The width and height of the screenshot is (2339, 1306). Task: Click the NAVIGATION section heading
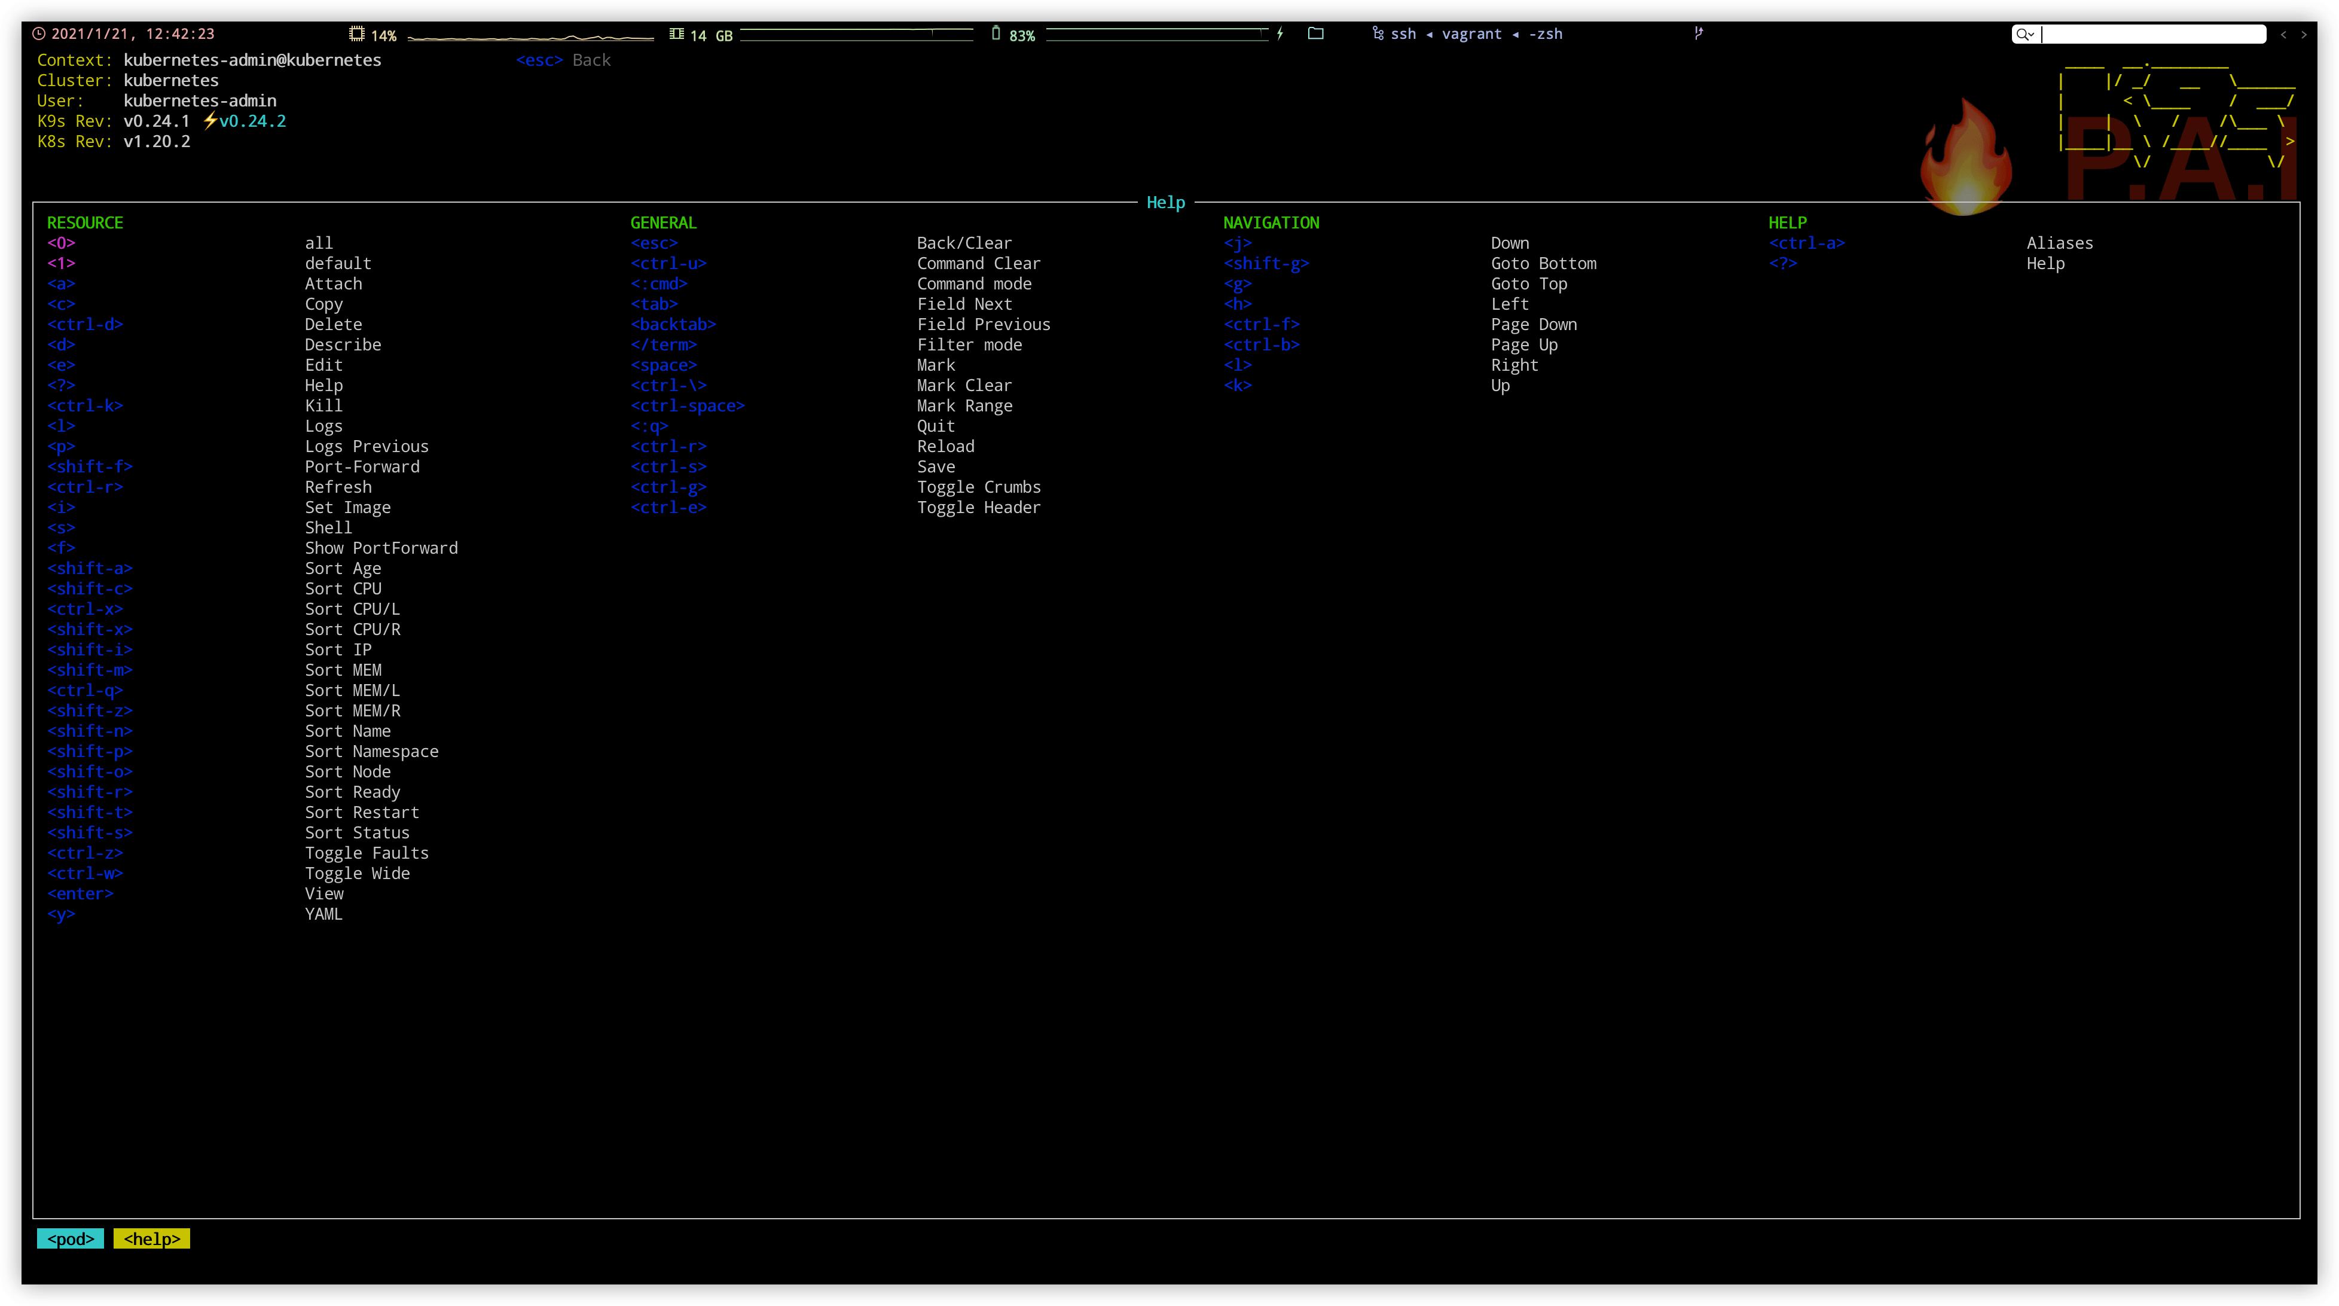(x=1271, y=222)
